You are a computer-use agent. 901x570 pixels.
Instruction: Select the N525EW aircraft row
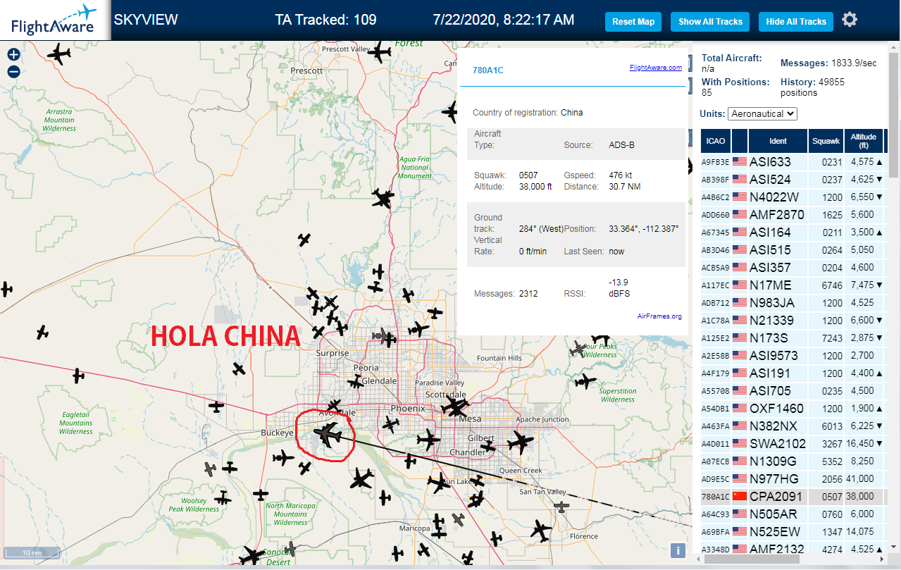(x=793, y=532)
